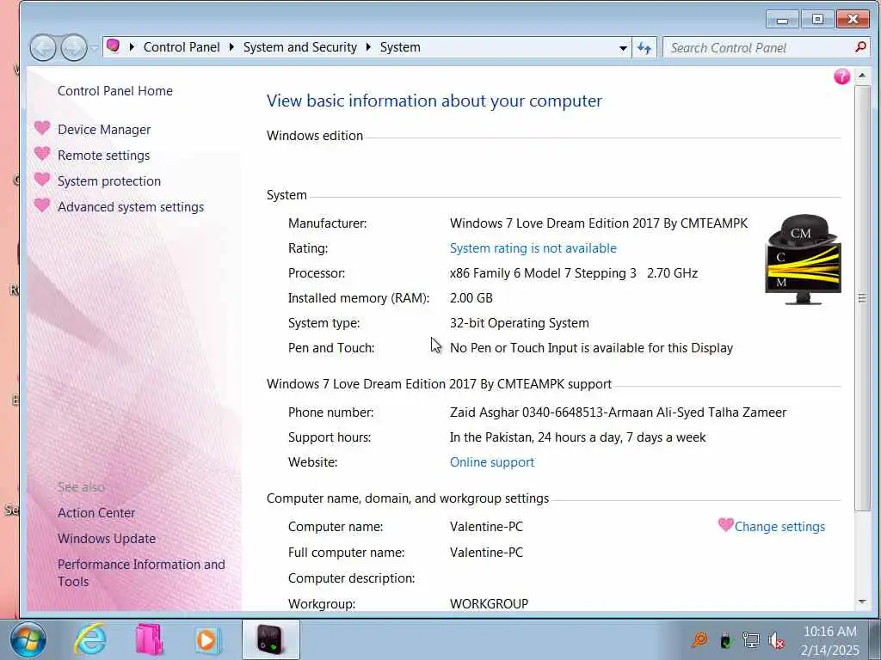The width and height of the screenshot is (881, 660).
Task: Open Windows Update under See also
Action: pos(106,539)
